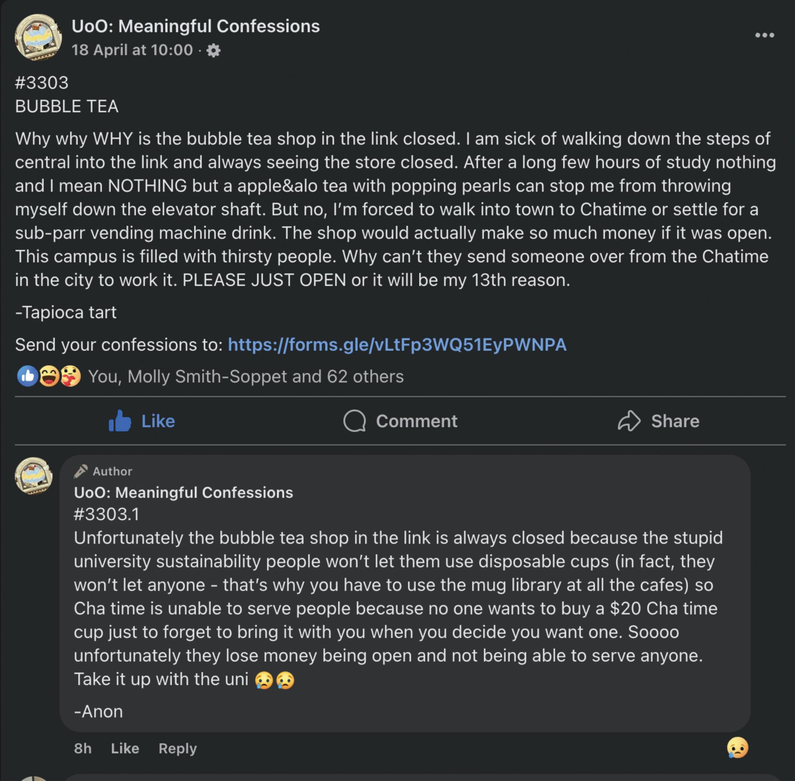The width and height of the screenshot is (795, 781).
Task: Click the Author pencil badge icon
Action: point(80,471)
